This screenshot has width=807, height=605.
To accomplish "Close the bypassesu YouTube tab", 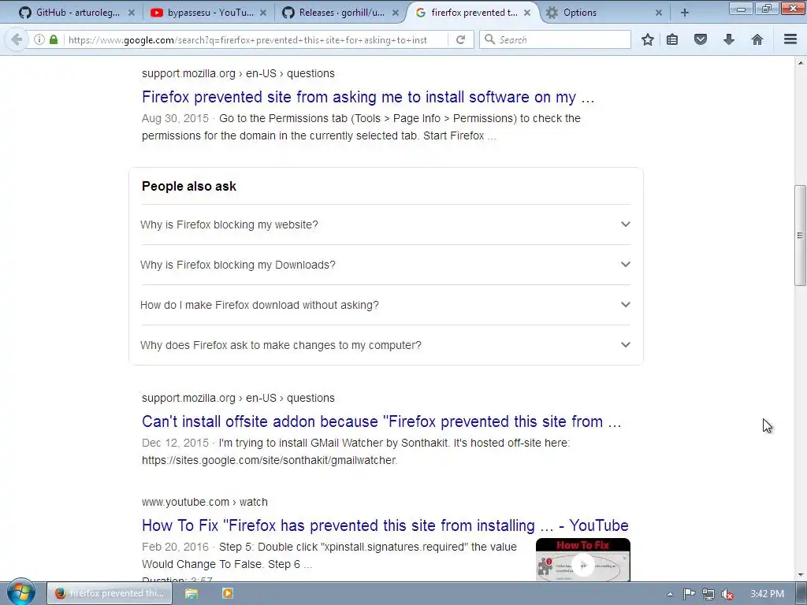I will click(x=263, y=13).
